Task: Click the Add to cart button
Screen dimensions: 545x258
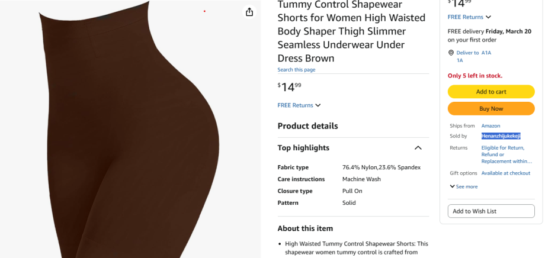Action: pyautogui.click(x=491, y=92)
